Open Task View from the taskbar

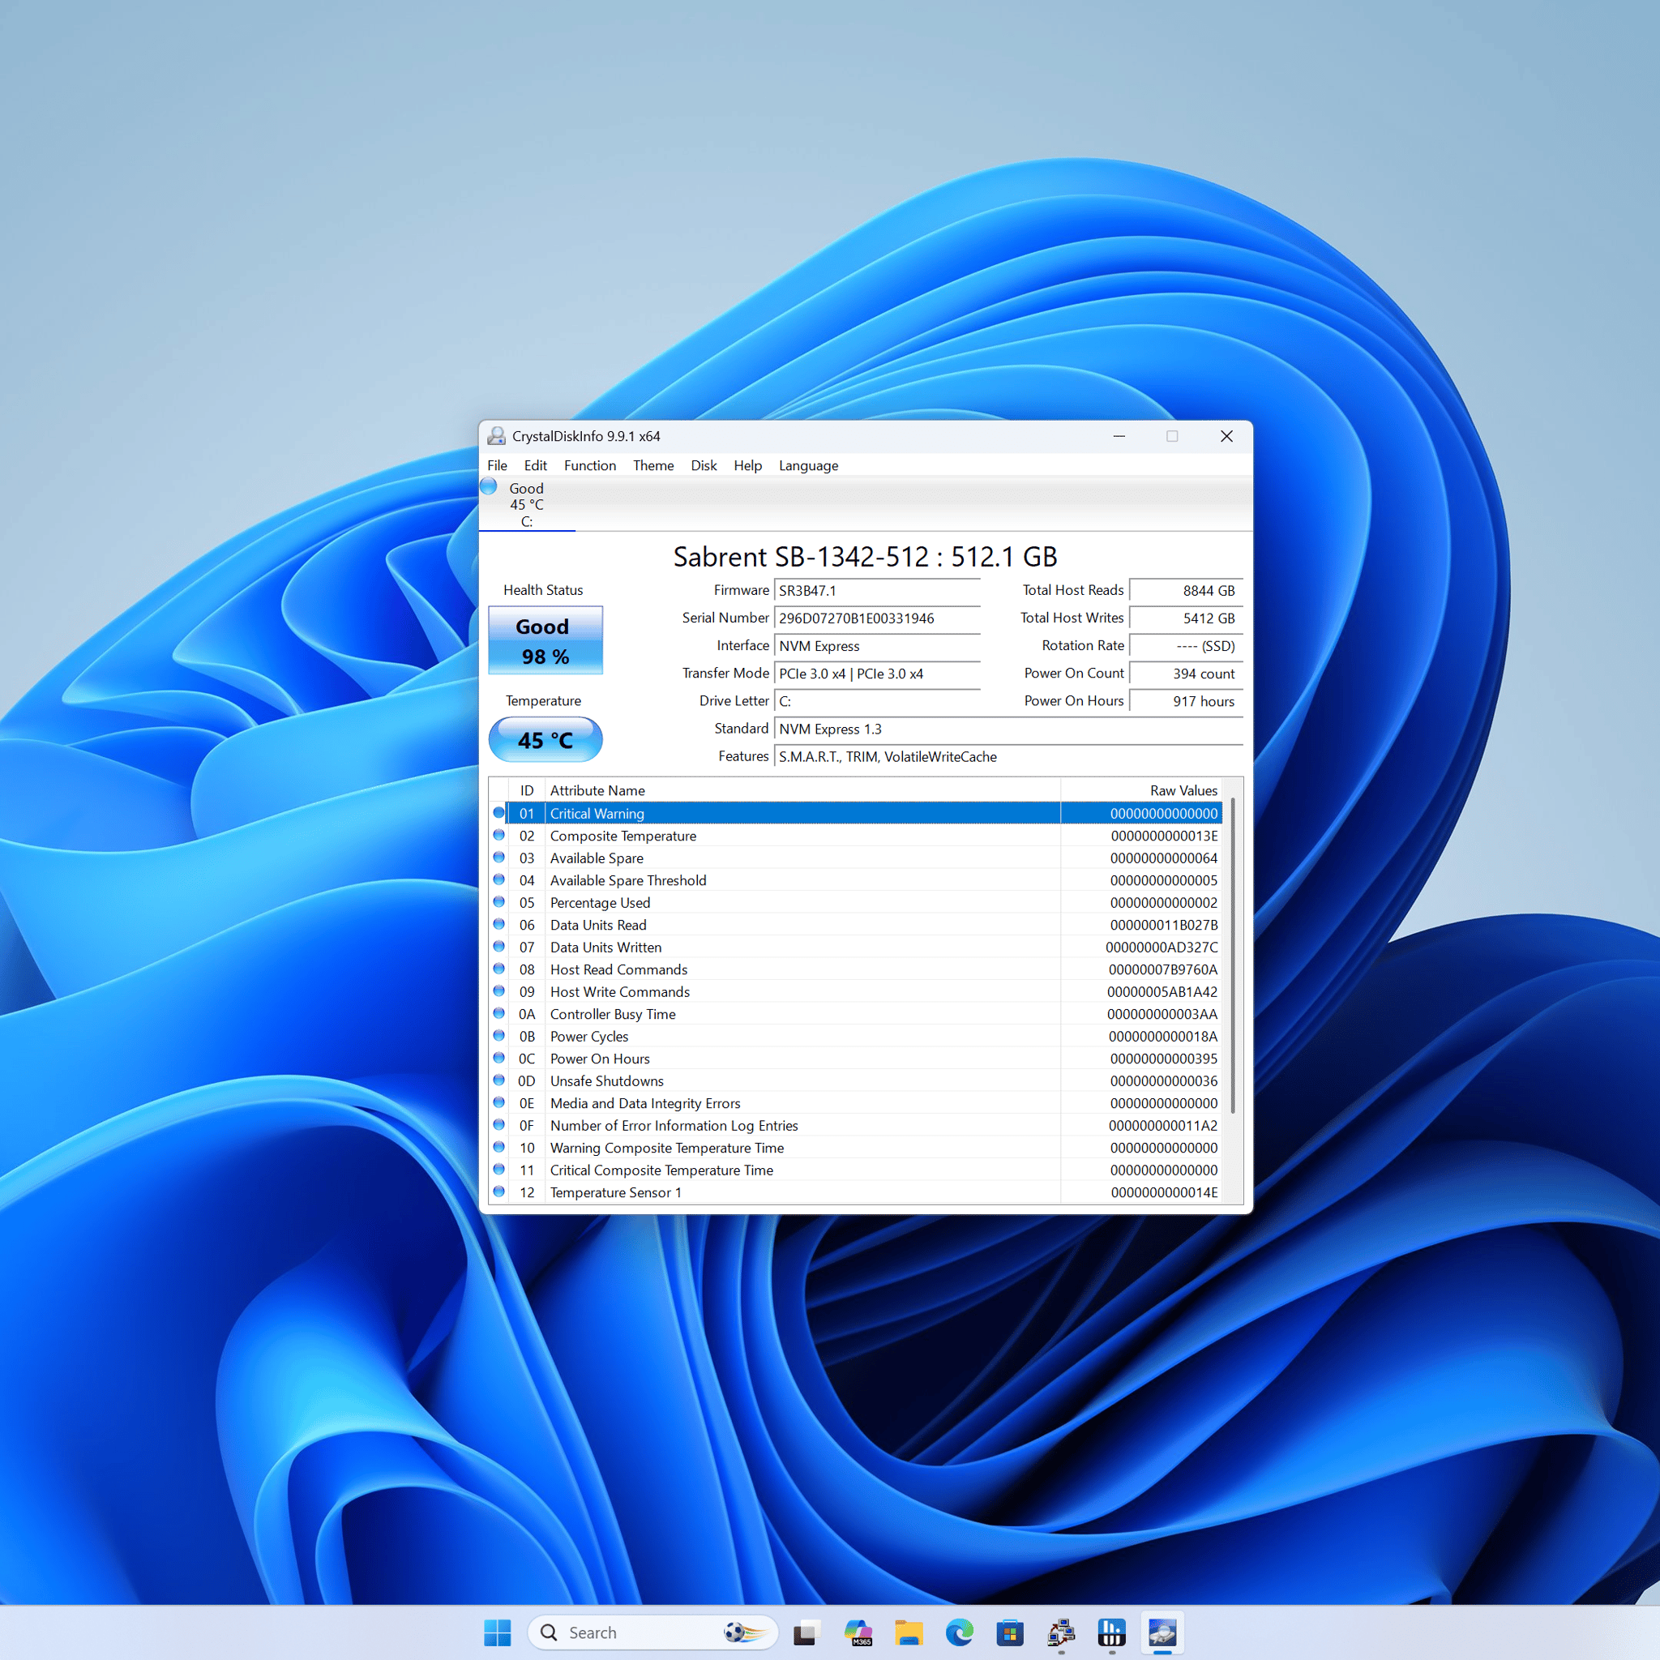tap(805, 1632)
